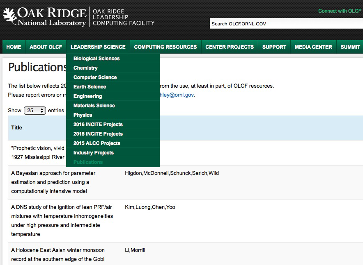Open Earth Science submenu entry

[x=90, y=87]
